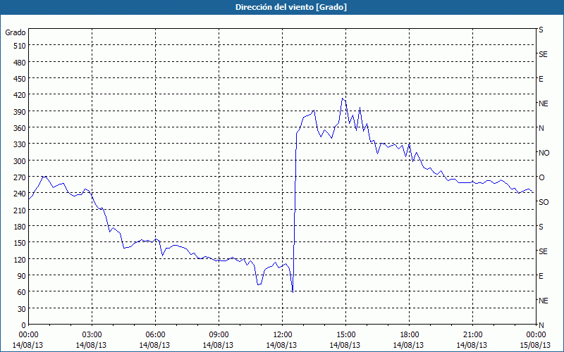Image resolution: width=564 pixels, height=352 pixels.
Task: Click the 09:00 time axis label
Action: [219, 335]
